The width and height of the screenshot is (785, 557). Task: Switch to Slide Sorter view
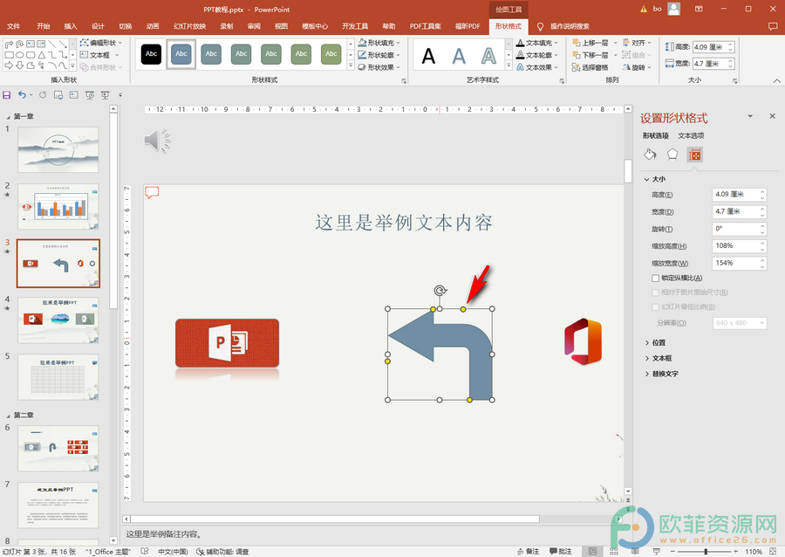click(x=614, y=552)
